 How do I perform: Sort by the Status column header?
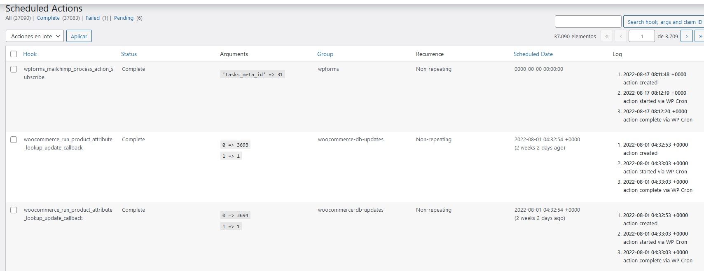point(129,54)
